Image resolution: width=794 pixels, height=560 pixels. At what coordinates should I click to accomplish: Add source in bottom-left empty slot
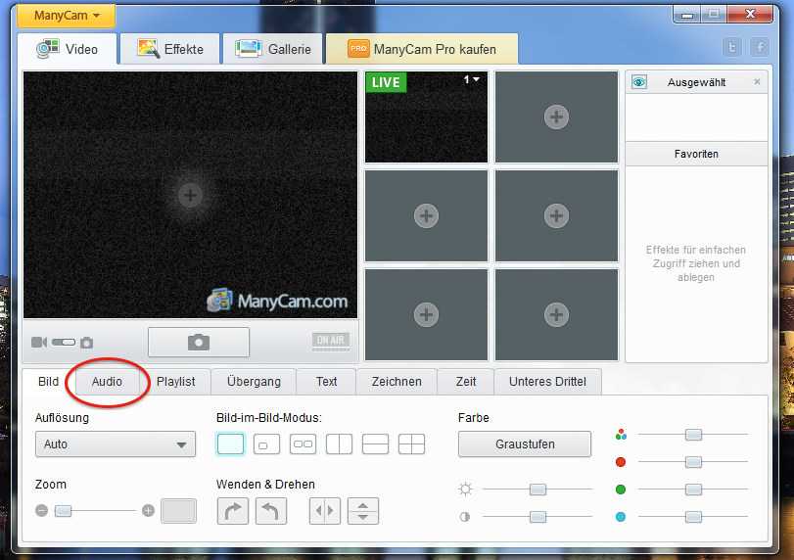(x=426, y=314)
